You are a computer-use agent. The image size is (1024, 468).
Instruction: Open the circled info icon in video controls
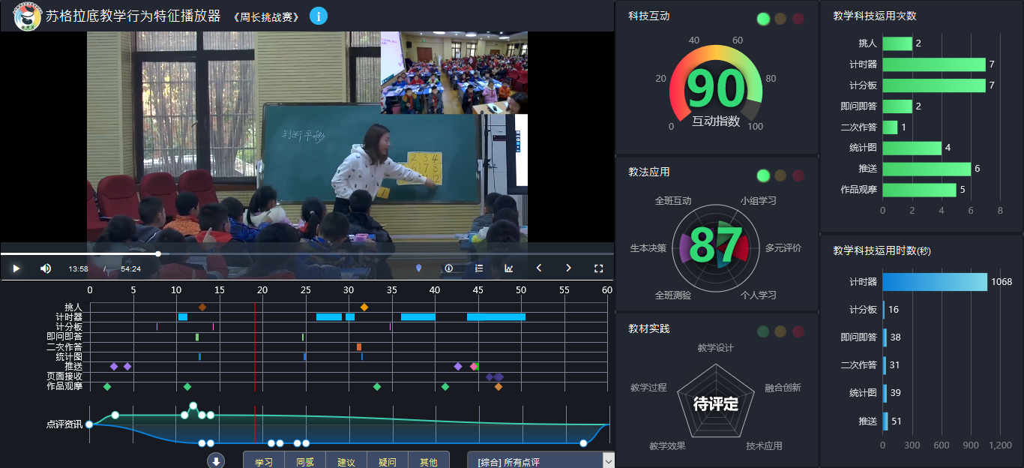[x=449, y=268]
